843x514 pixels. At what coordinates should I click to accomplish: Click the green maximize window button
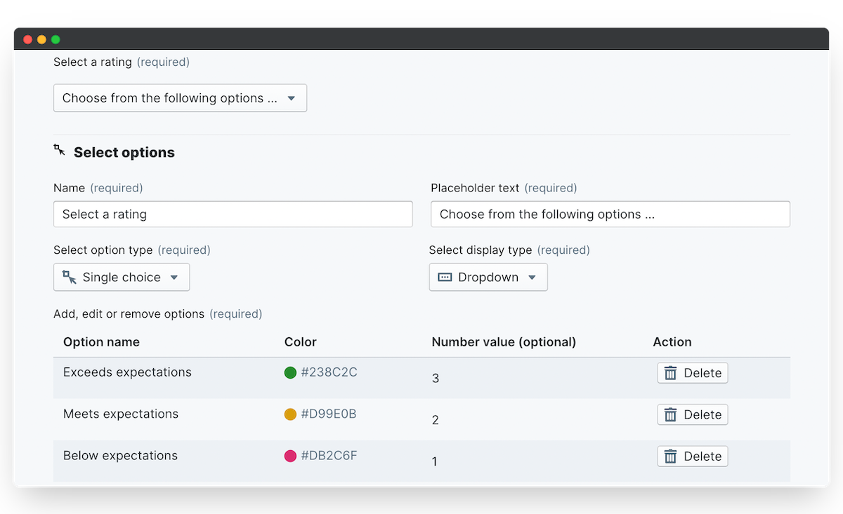(55, 39)
